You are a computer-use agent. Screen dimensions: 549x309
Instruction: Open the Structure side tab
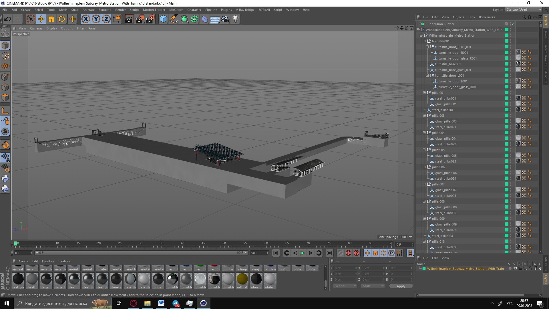[x=546, y=77]
